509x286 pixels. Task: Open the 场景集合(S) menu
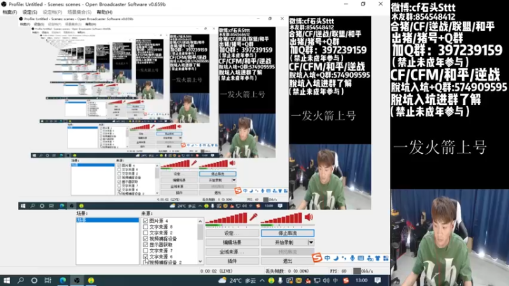(79, 12)
